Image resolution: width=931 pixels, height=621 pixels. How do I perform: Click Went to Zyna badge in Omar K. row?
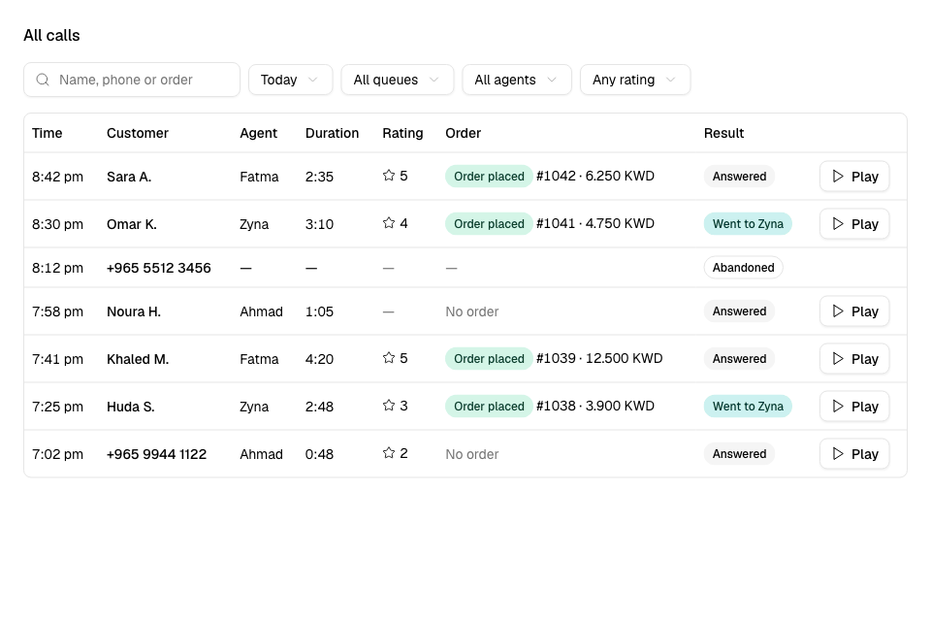coord(748,223)
